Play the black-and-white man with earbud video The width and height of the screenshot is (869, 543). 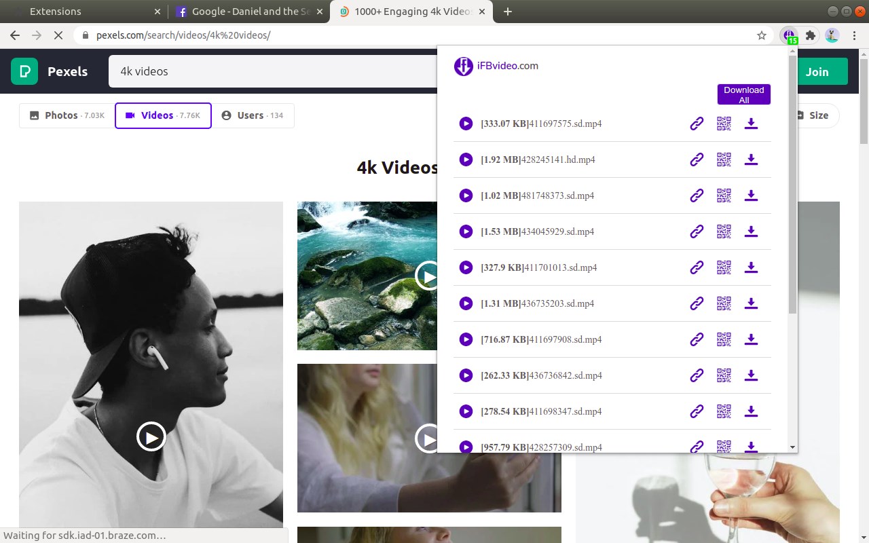point(151,436)
